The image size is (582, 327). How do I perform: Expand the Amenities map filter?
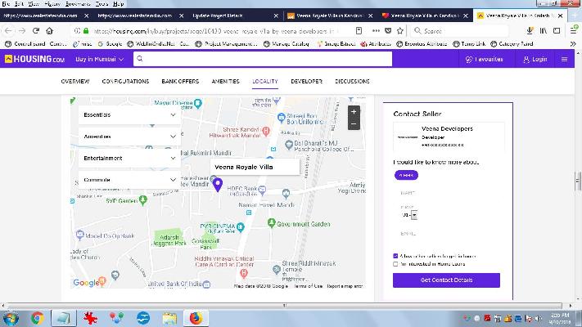(129, 137)
